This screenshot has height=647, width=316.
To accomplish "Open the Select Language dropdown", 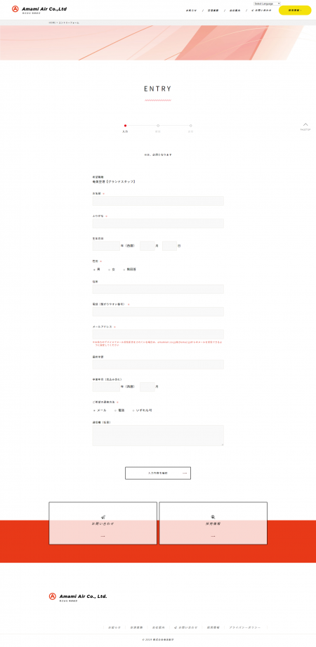I will pyautogui.click(x=267, y=4).
